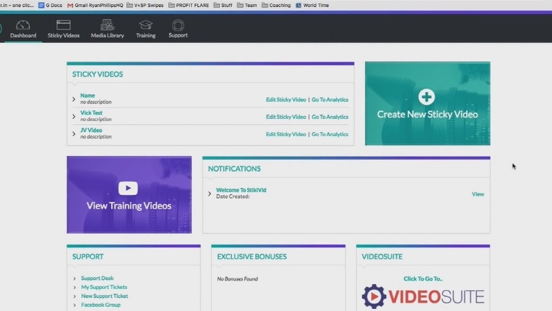Image resolution: width=552 pixels, height=311 pixels.
Task: Select the Support tab label
Action: (x=178, y=35)
